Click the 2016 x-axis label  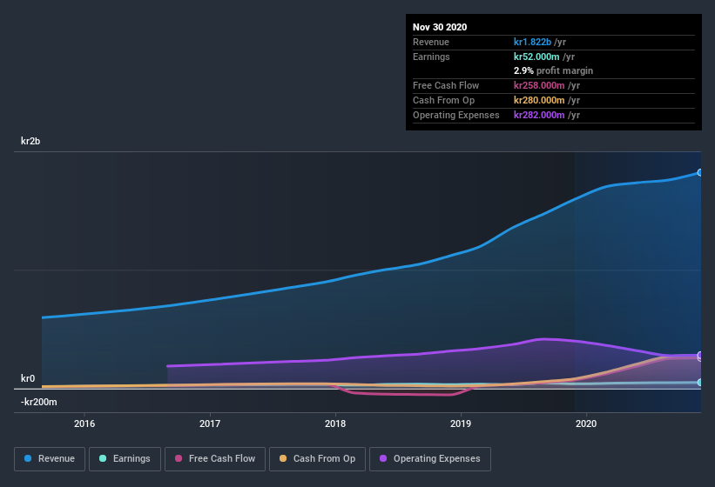(84, 424)
